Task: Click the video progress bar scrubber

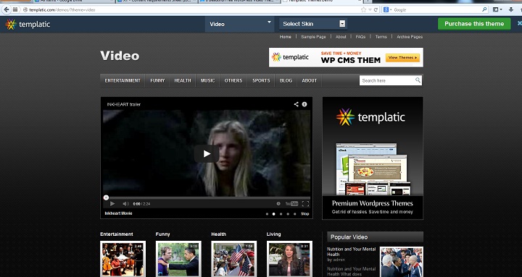Action: tap(106, 197)
